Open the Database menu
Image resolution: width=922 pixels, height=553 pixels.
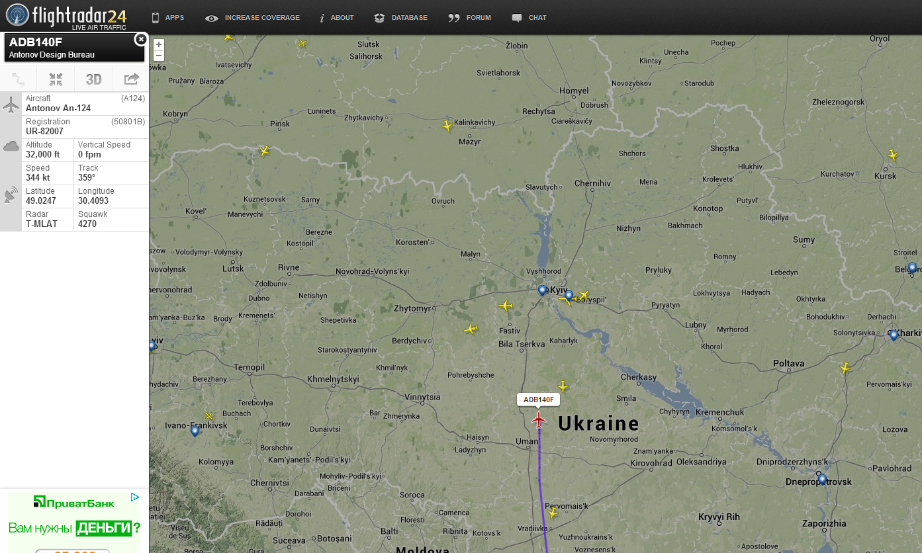coord(400,18)
